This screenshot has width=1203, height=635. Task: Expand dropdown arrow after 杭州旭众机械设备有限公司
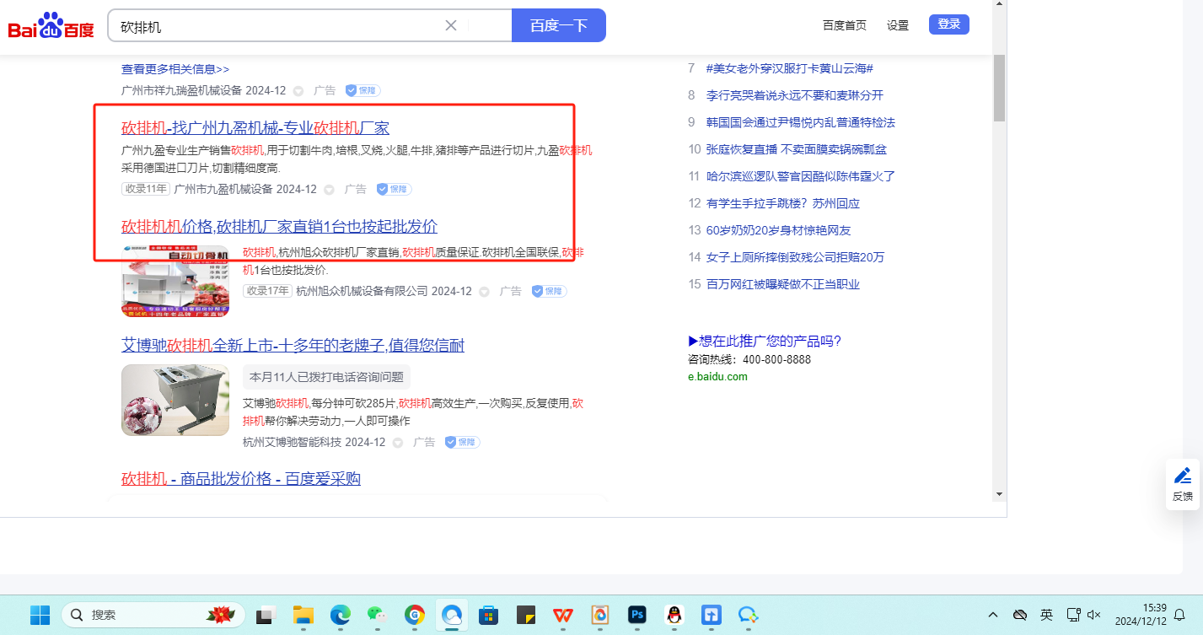[x=484, y=292]
